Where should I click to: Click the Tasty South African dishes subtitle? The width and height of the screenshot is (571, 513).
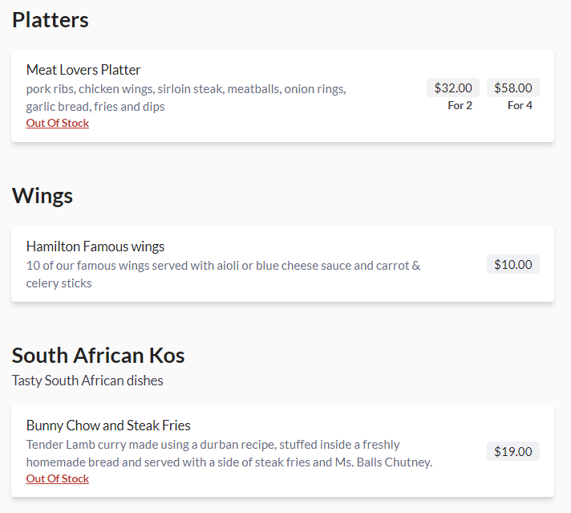pos(87,381)
